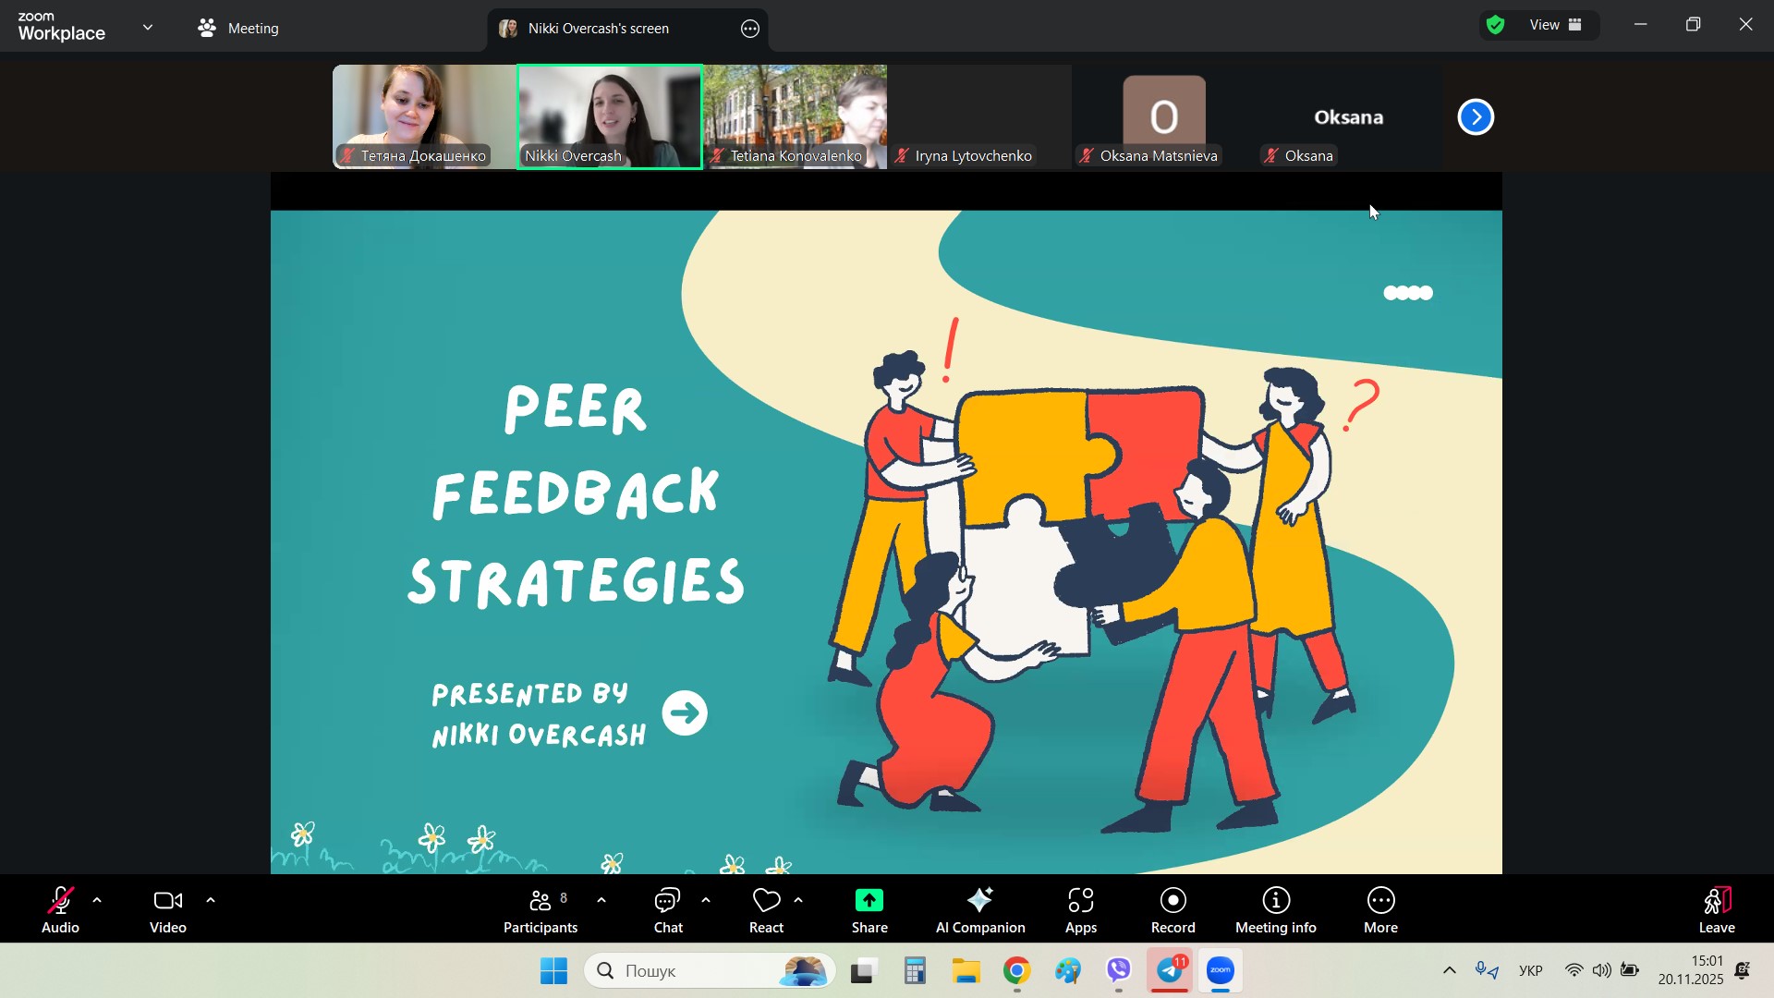Screen dimensions: 1774x998
Task: Switch to the Meeting tab
Action: (x=238, y=29)
